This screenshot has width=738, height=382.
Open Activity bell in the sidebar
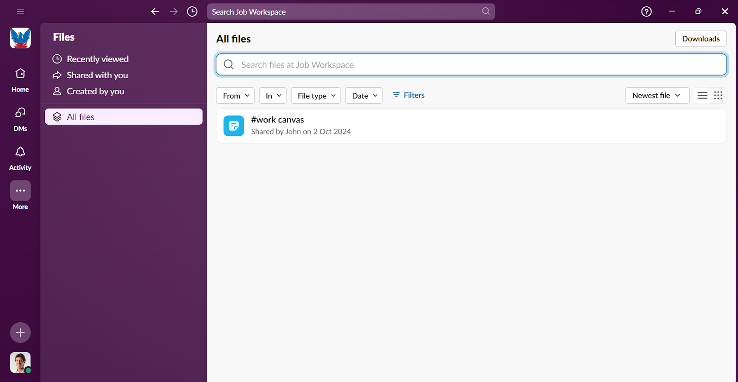pyautogui.click(x=20, y=158)
